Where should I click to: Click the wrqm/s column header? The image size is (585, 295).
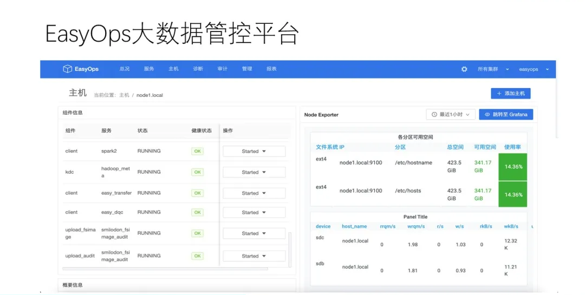click(416, 226)
